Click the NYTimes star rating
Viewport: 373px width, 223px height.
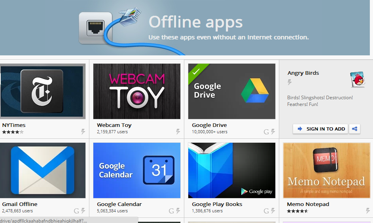point(13,132)
